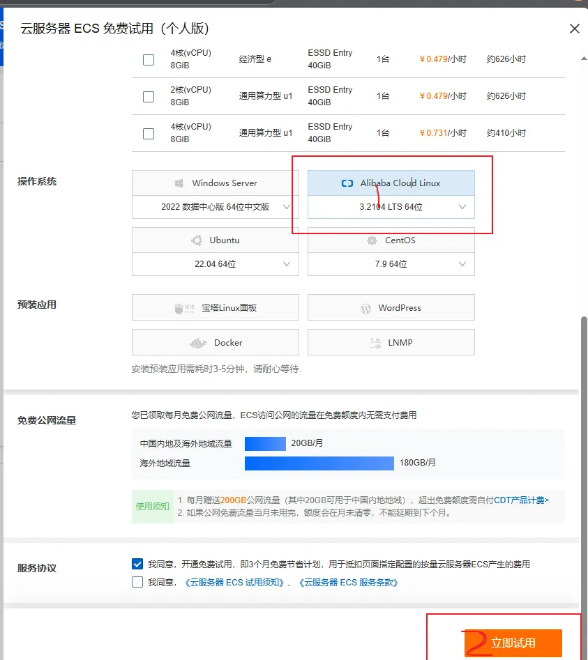
Task: Open 《云服务器 ECS 试用须知》 link
Action: tap(234, 583)
